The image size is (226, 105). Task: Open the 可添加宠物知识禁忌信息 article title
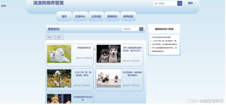(83, 98)
